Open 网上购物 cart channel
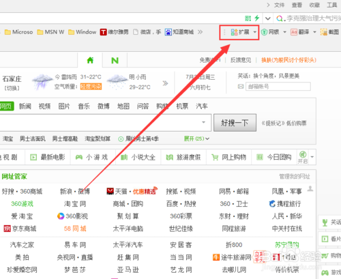 228,157
